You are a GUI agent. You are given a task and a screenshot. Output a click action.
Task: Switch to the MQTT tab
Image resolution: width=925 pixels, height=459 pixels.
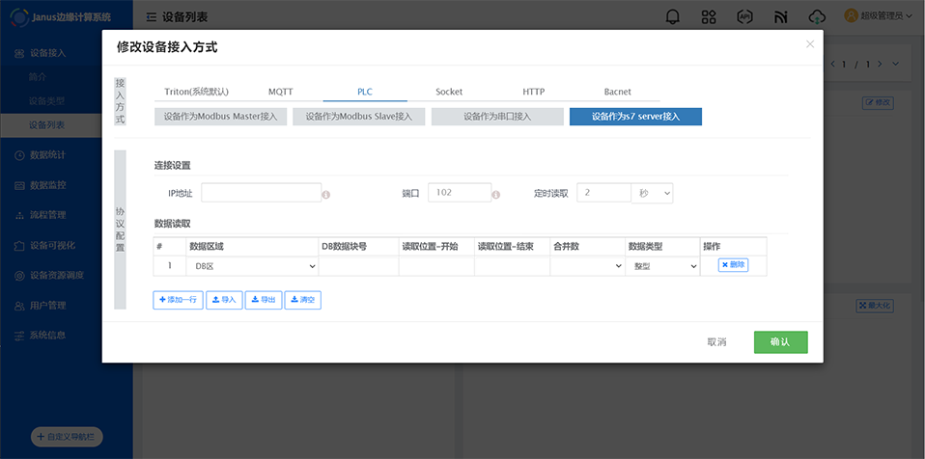coord(280,93)
